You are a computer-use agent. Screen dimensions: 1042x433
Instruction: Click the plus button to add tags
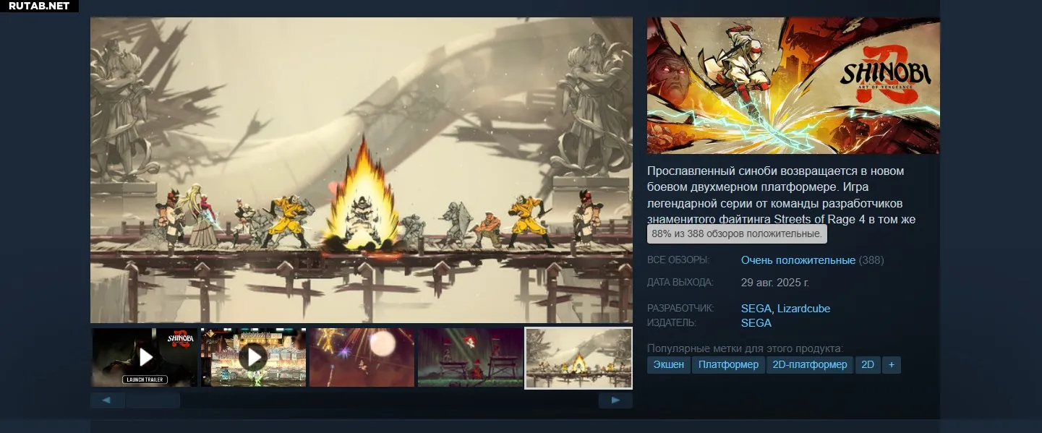click(x=892, y=365)
